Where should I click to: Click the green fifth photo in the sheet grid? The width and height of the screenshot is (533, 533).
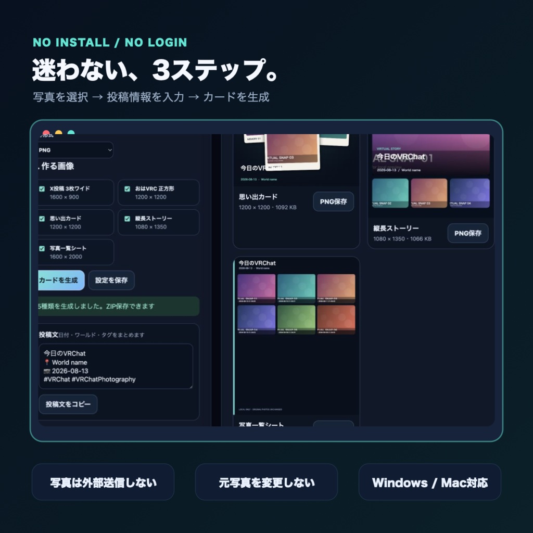[x=296, y=320]
